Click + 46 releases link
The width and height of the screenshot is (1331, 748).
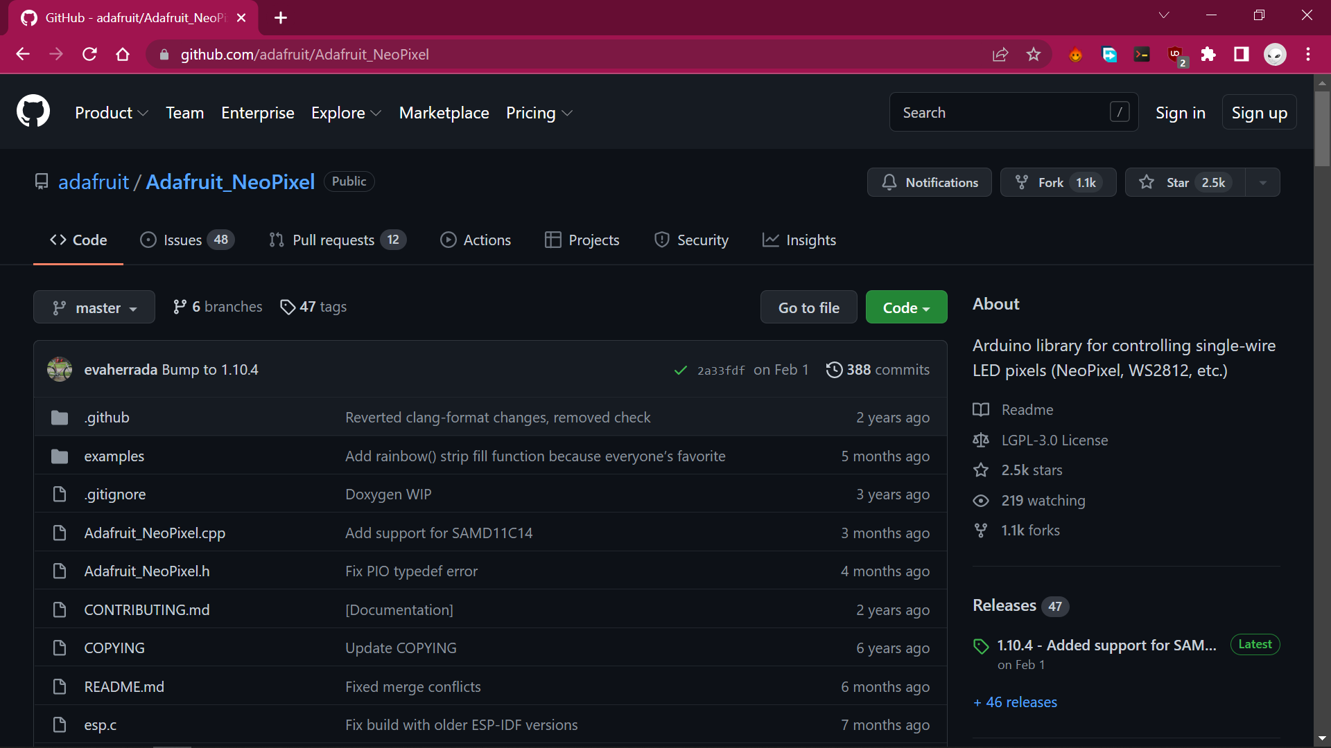1016,702
